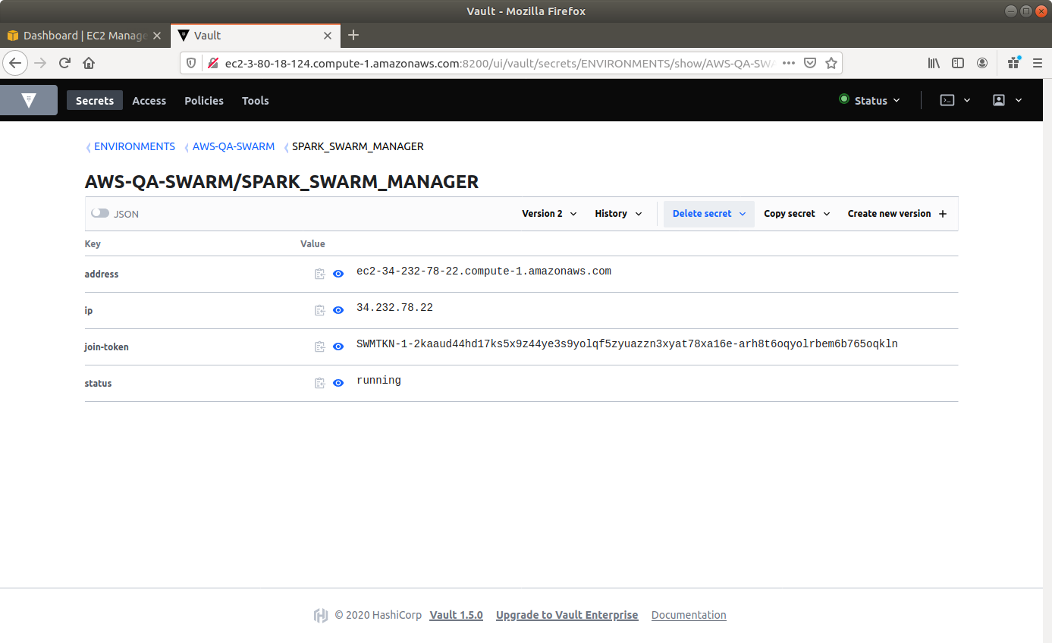Screen dimensions: 1052x643
Task: Open the Vault 1.5.0 footer link
Action: (x=456, y=615)
